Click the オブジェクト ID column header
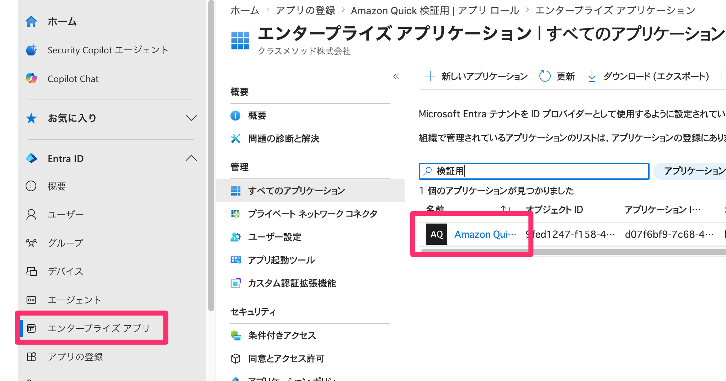 [554, 209]
